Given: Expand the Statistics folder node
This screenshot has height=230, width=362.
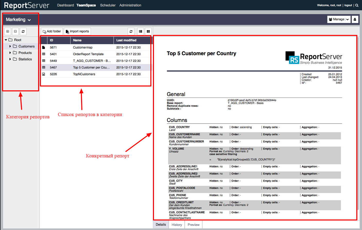Looking at the screenshot, I should tap(10, 59).
